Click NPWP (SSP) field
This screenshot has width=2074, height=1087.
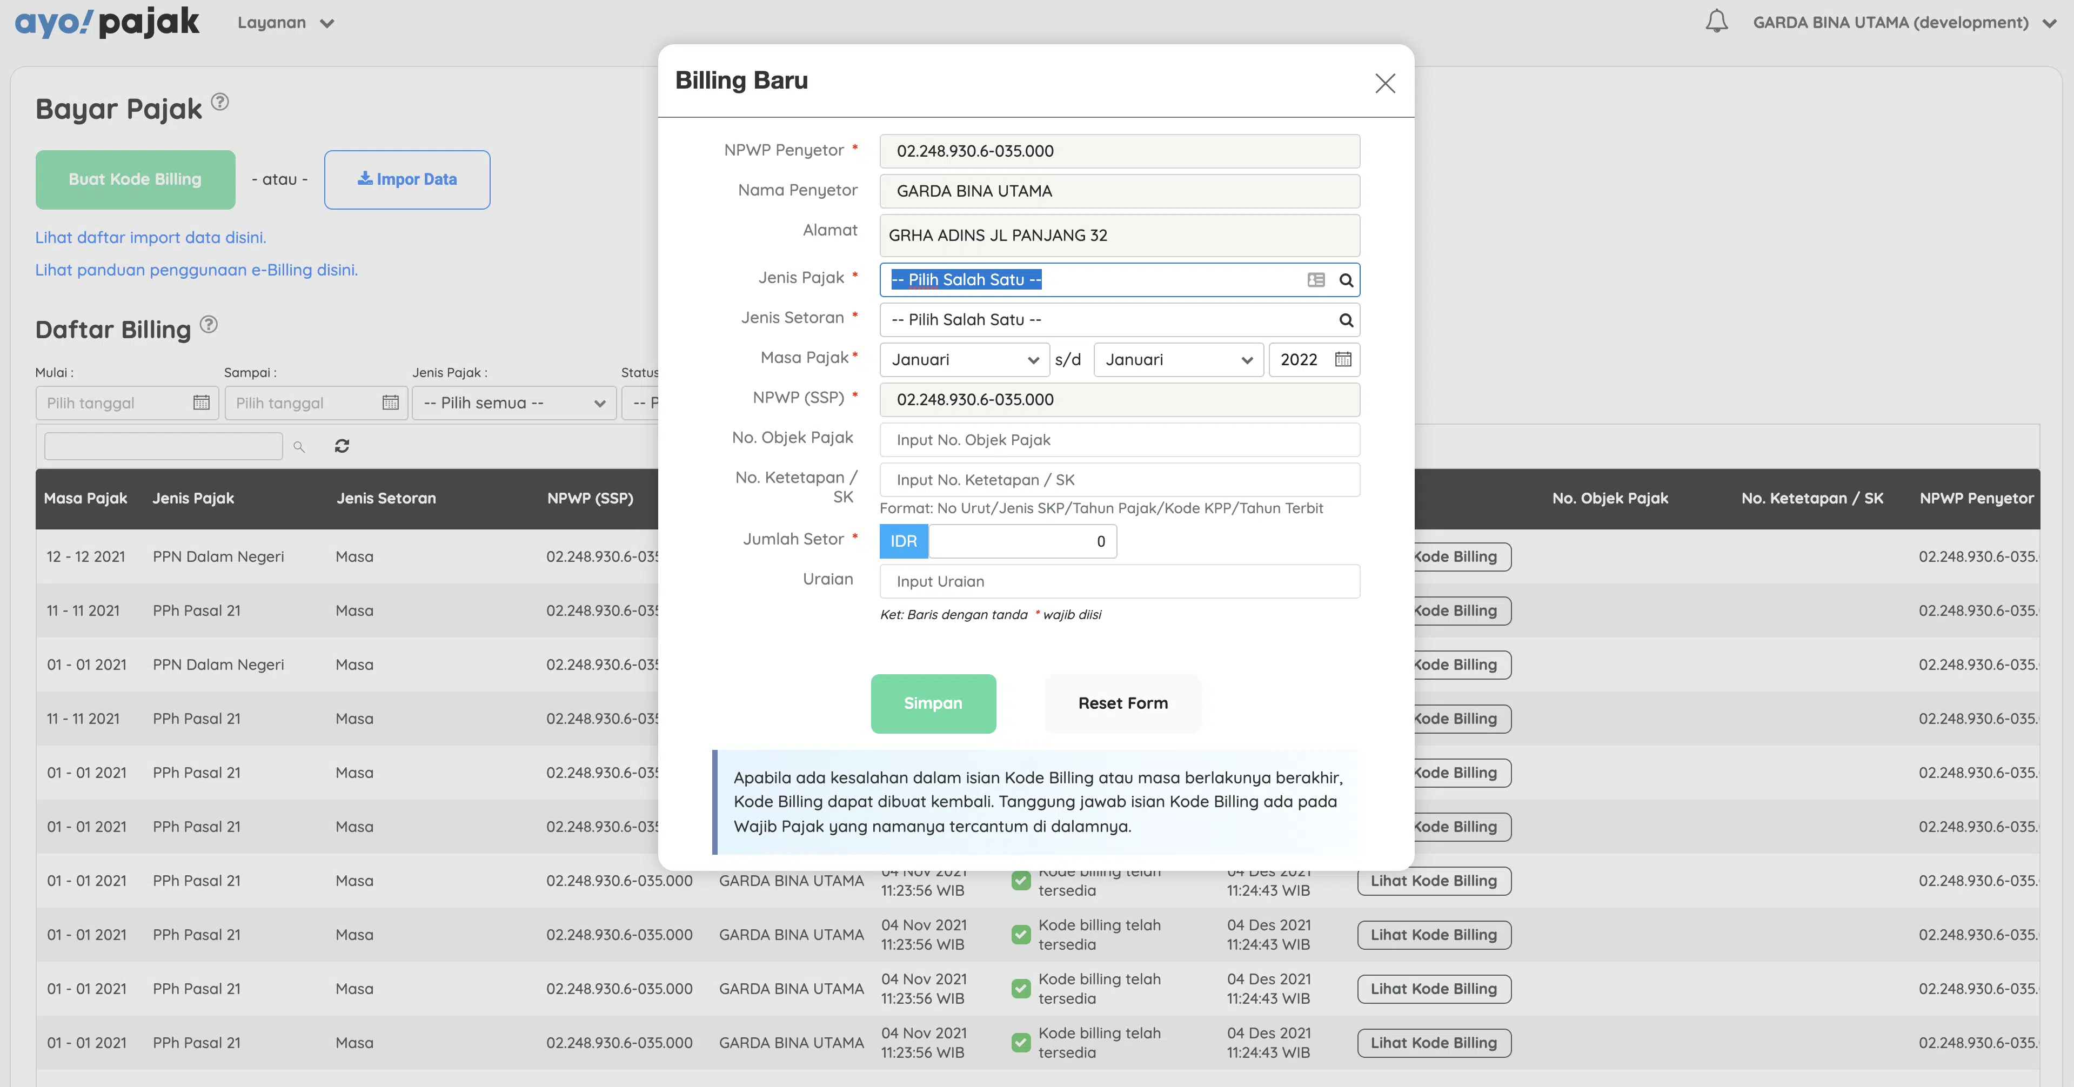click(1120, 399)
